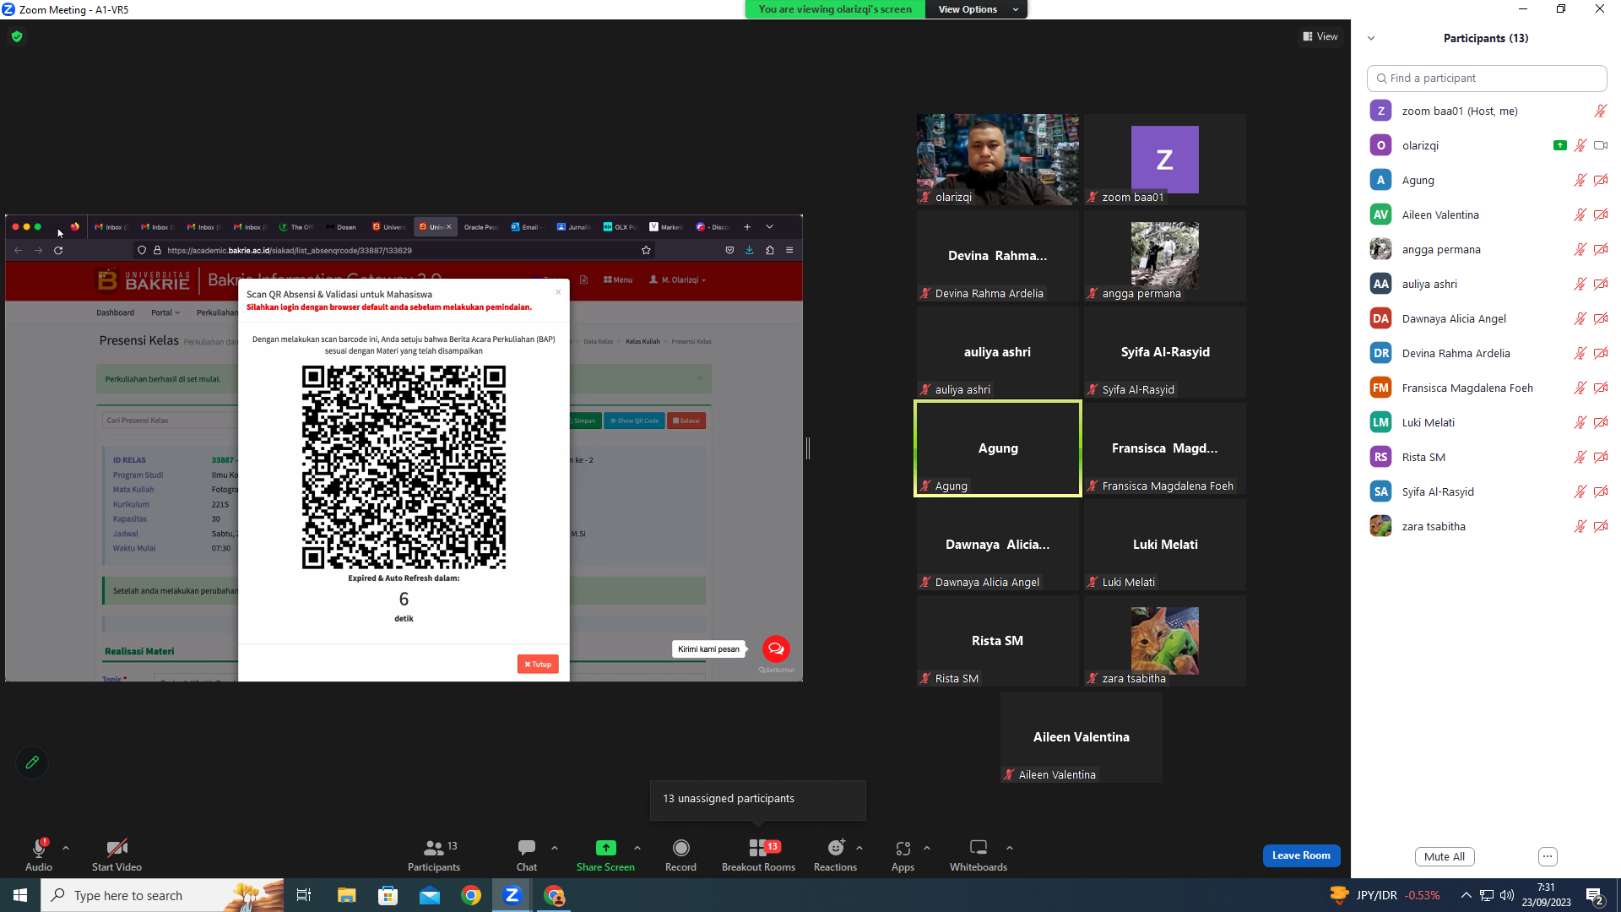1621x912 pixels.
Task: Open Task View on the taskbar
Action: point(304,895)
